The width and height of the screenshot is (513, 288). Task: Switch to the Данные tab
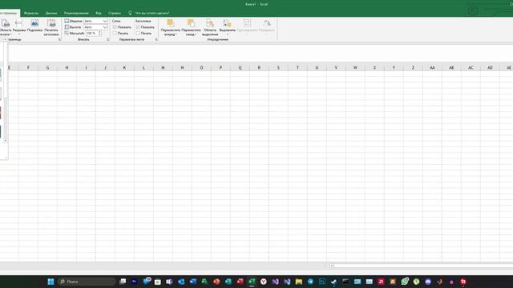[51, 13]
